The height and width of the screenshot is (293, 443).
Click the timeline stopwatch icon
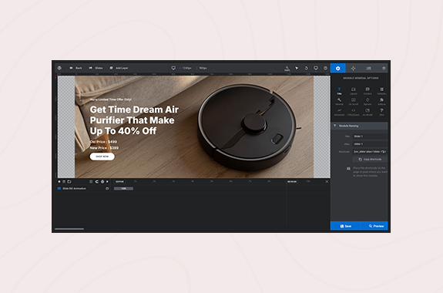102,181
